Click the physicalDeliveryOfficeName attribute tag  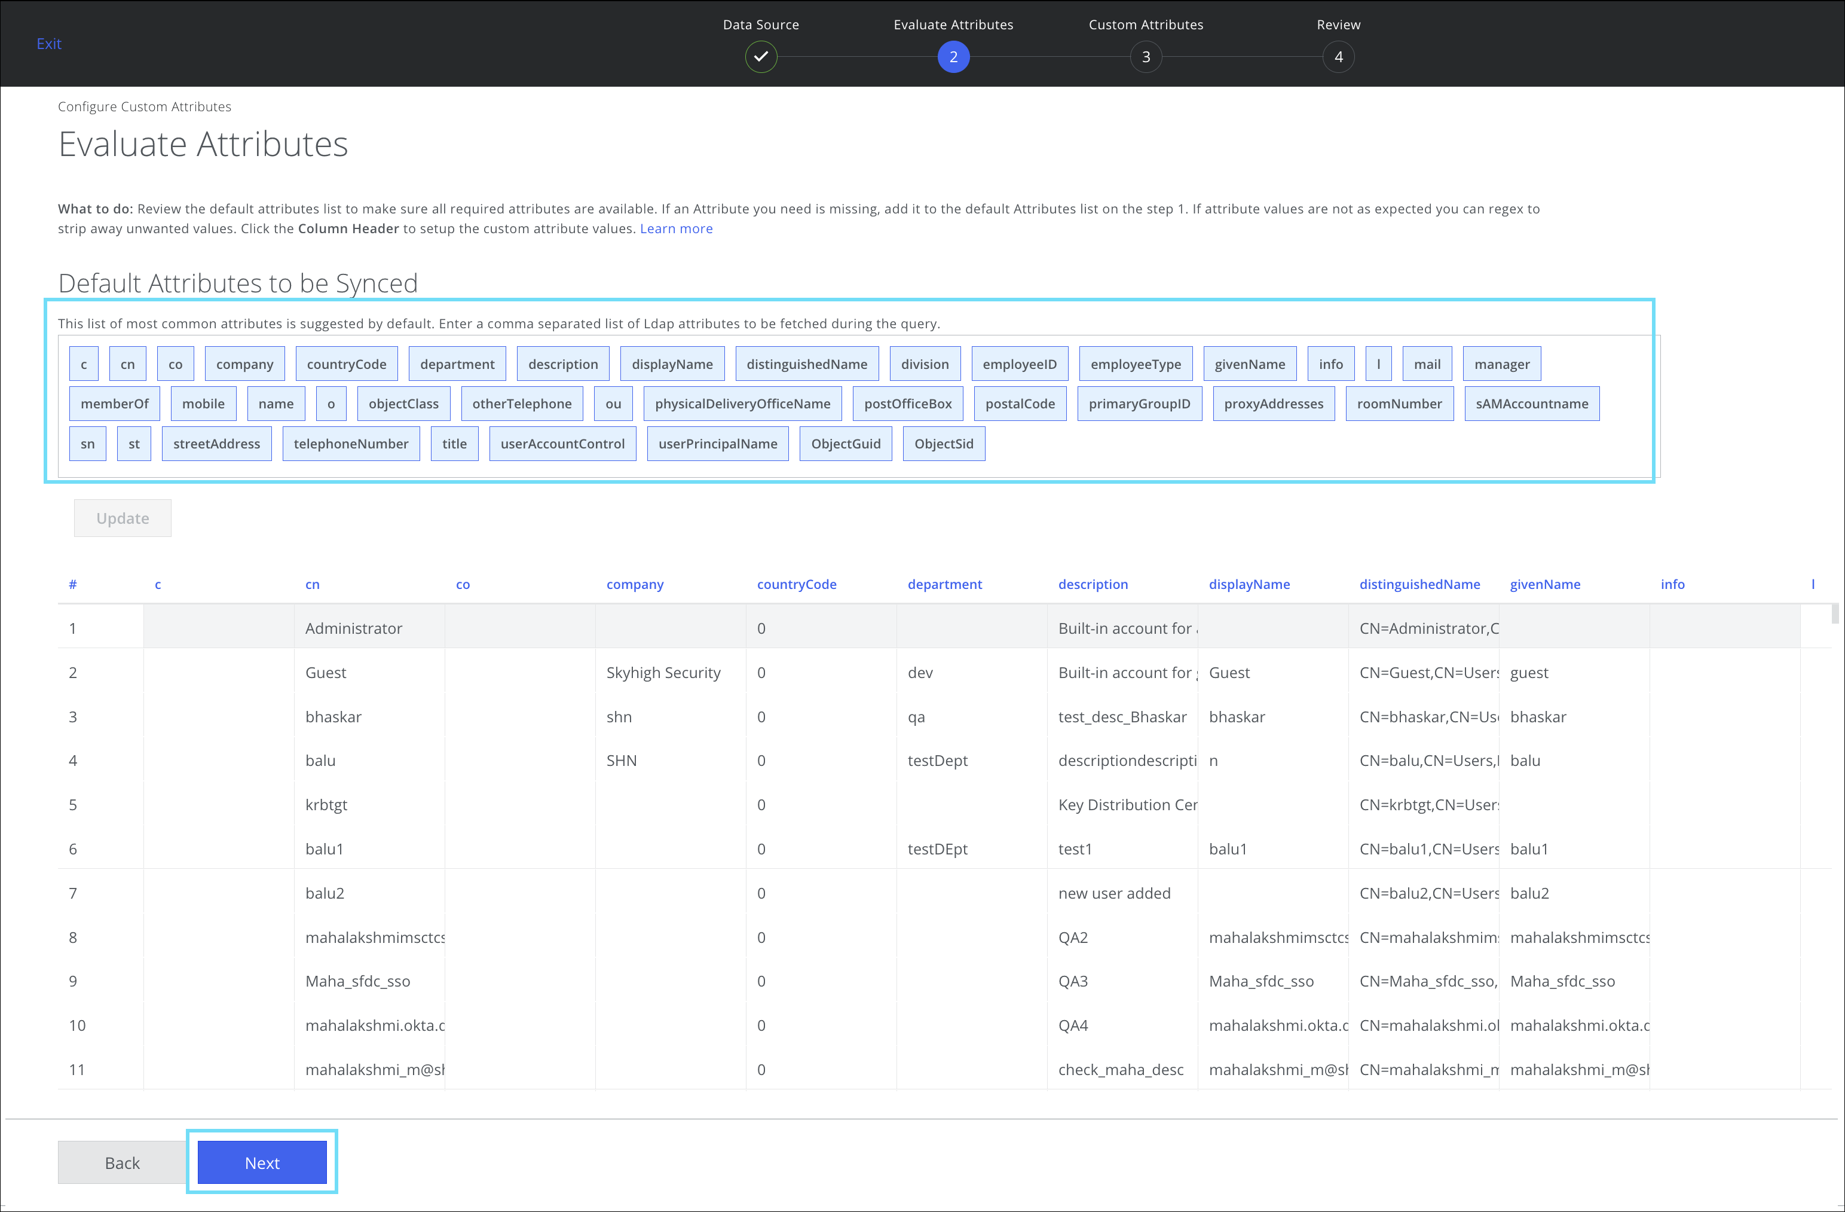(742, 404)
